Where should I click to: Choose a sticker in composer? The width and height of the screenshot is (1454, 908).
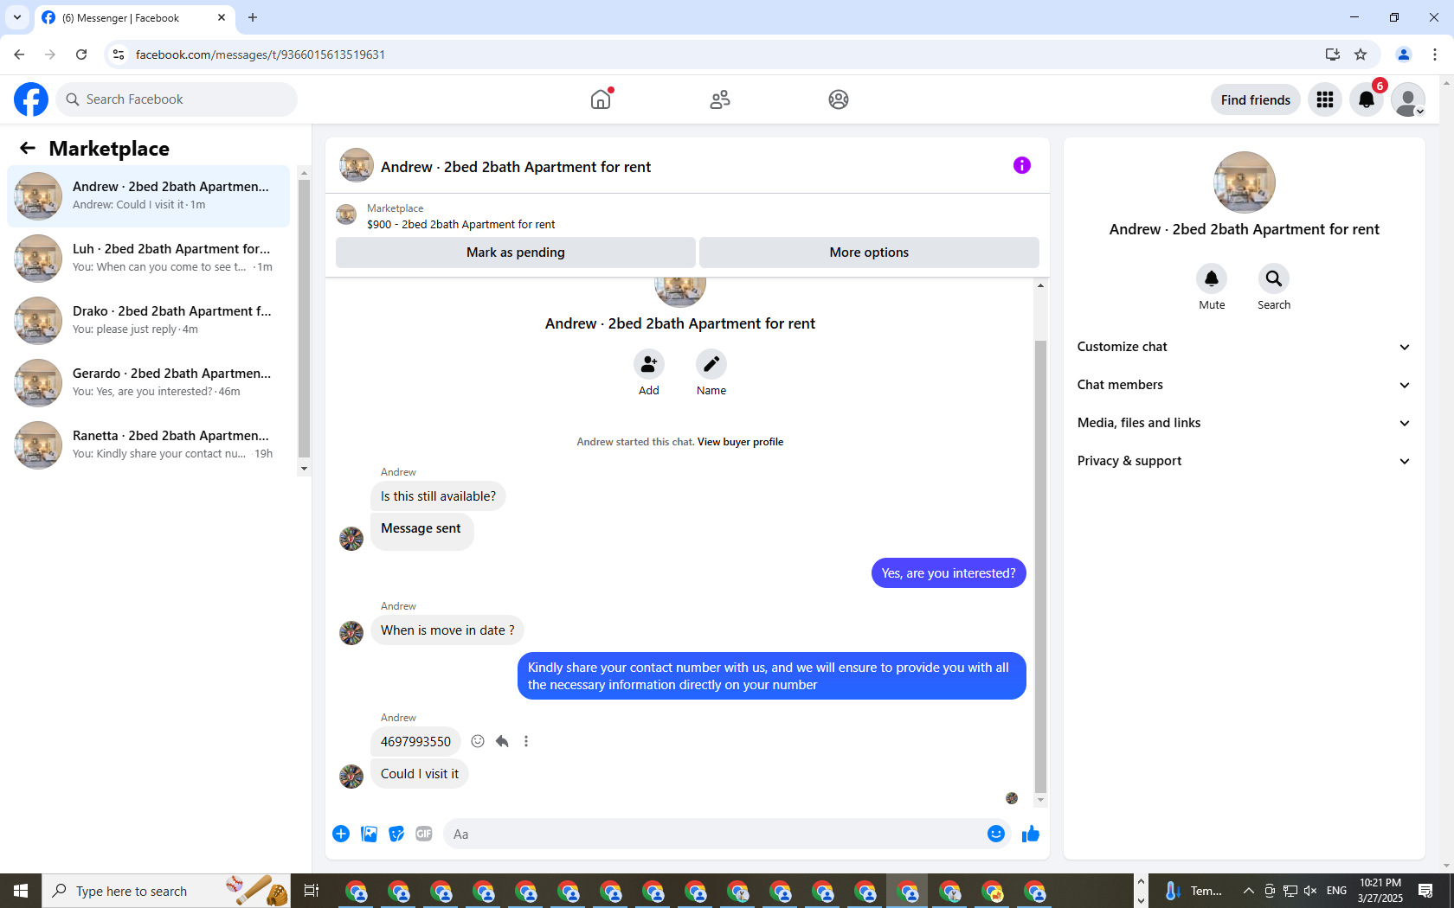pos(396,834)
